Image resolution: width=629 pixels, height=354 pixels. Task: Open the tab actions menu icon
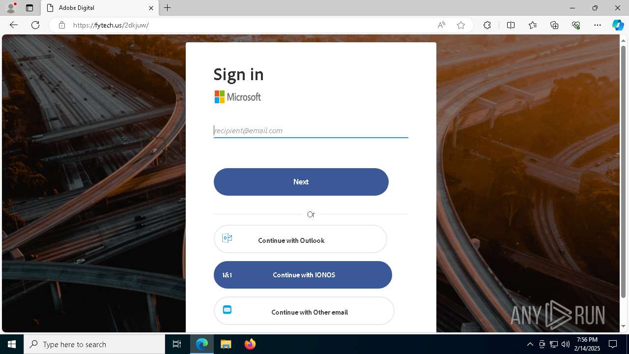point(29,8)
